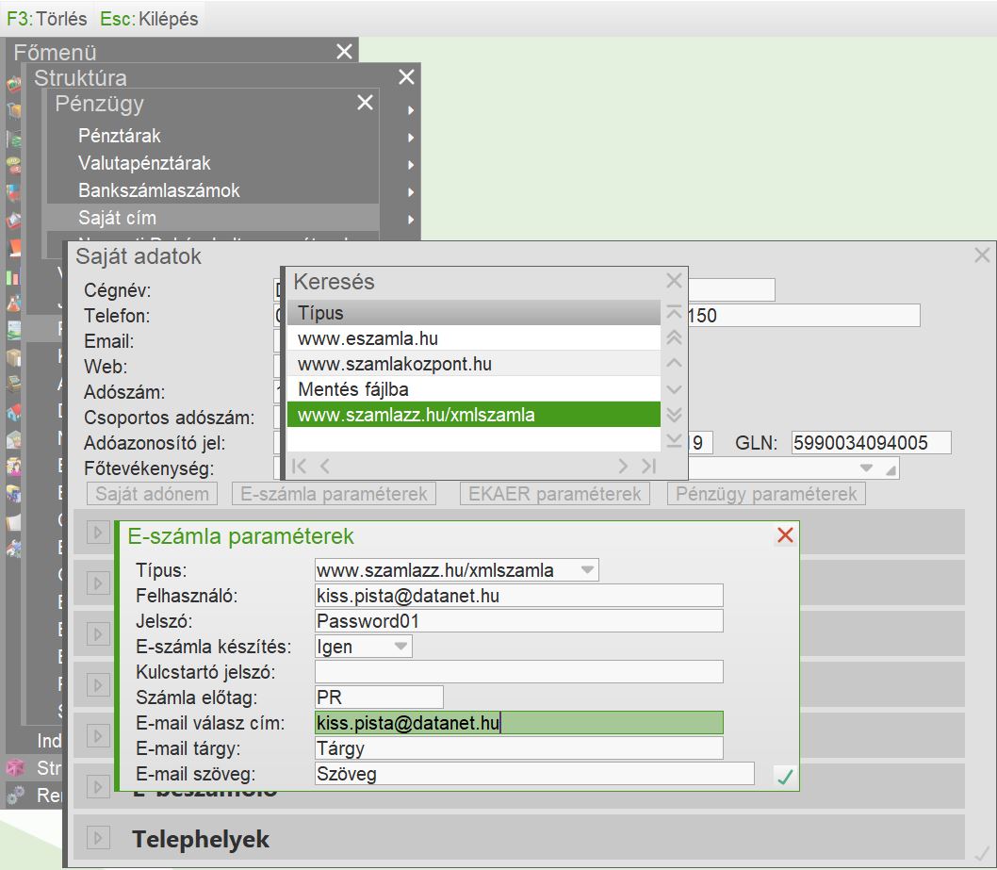Click the E-számla paraméterek button

coord(334,494)
